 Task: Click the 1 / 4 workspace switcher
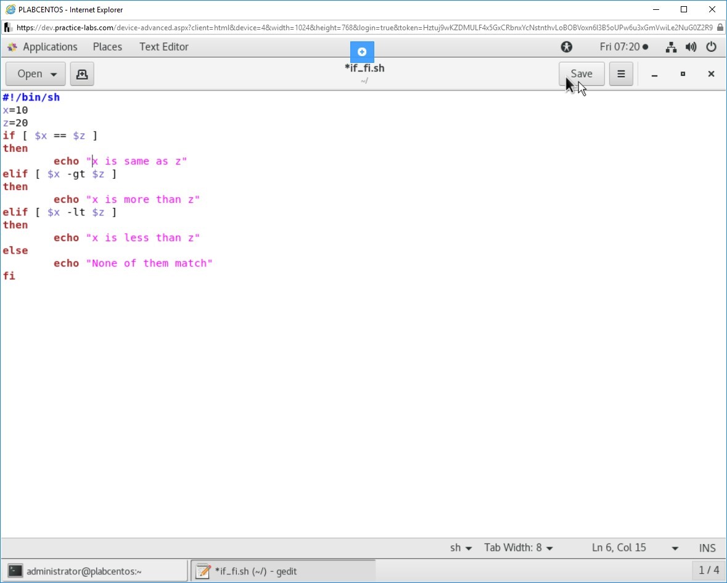pos(709,571)
